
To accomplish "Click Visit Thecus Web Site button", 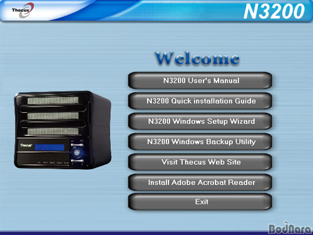I will [x=200, y=162].
